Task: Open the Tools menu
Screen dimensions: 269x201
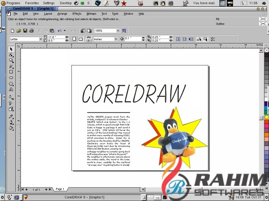Action: [115, 14]
